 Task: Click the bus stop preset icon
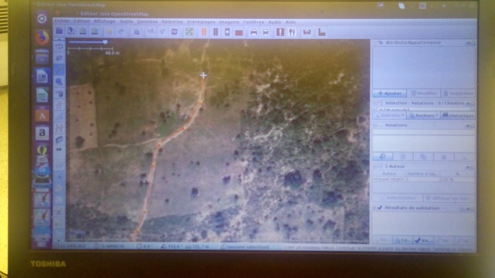[x=266, y=32]
